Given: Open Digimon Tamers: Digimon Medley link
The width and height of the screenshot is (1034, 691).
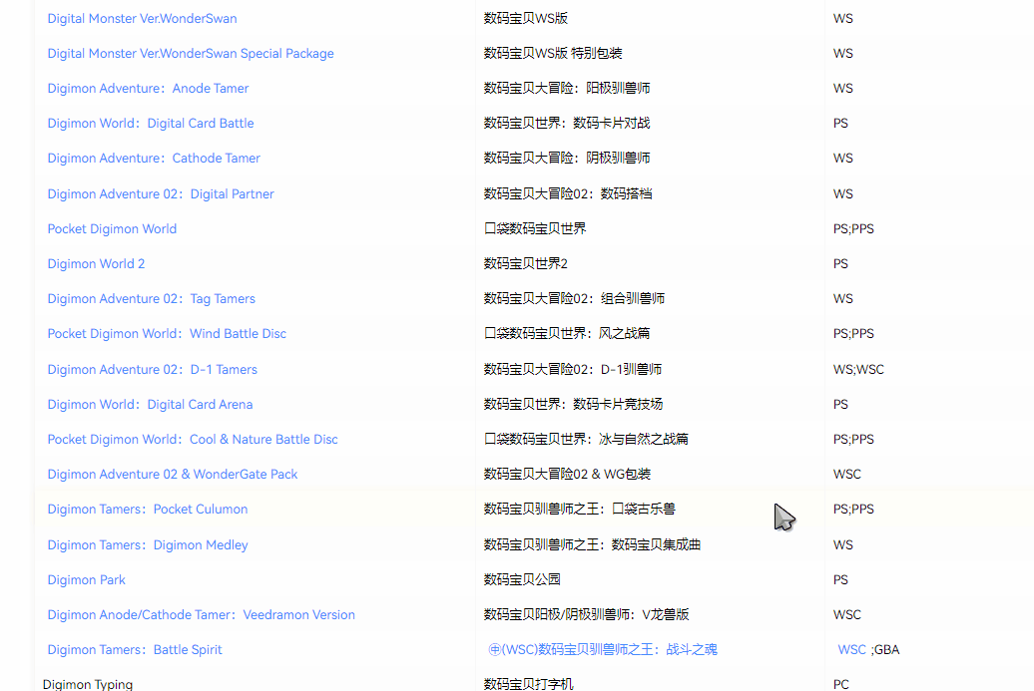Looking at the screenshot, I should point(148,544).
